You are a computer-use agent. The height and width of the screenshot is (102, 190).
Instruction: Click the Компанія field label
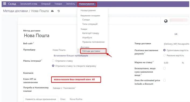28,73
